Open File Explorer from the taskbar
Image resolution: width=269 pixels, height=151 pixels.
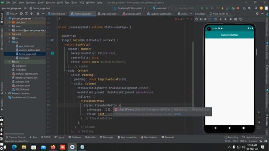[24, 147]
